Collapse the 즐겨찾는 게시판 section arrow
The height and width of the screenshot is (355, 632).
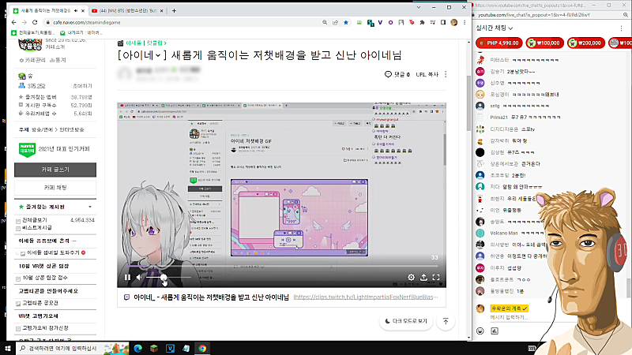[x=90, y=207]
